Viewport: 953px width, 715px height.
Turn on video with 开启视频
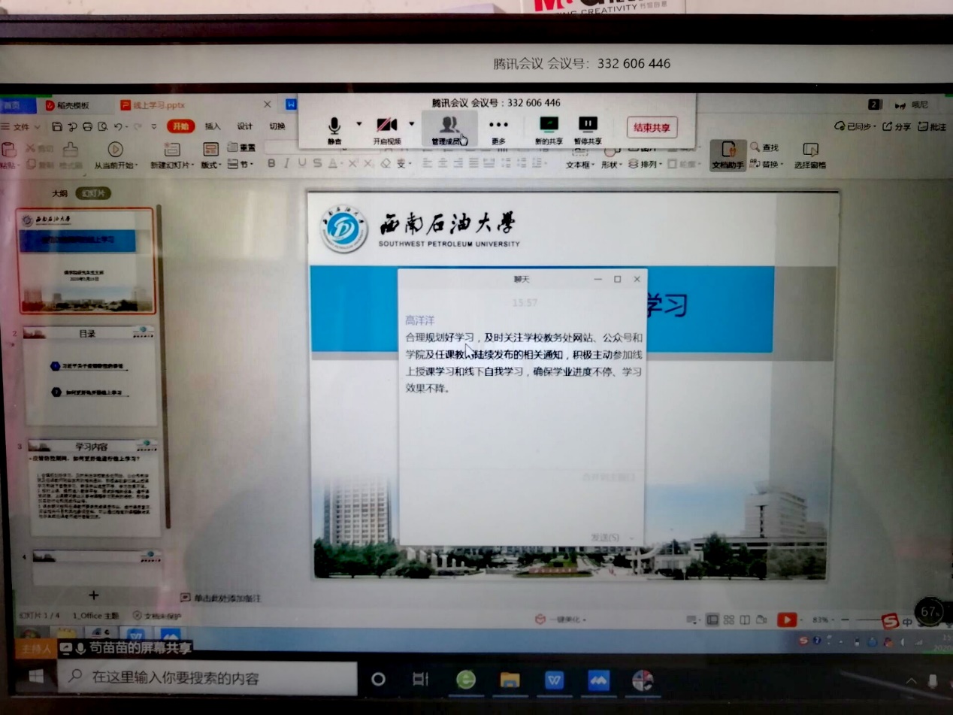pyautogui.click(x=387, y=129)
